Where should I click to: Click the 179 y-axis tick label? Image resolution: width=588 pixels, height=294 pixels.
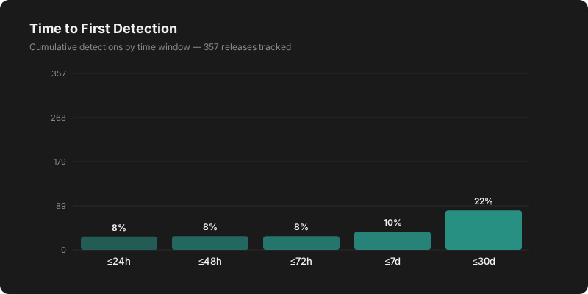pyautogui.click(x=60, y=162)
